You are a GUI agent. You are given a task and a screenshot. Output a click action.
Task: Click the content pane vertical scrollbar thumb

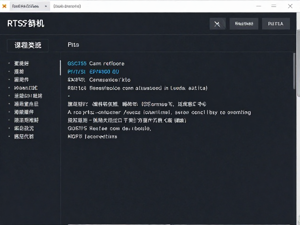(294, 71)
